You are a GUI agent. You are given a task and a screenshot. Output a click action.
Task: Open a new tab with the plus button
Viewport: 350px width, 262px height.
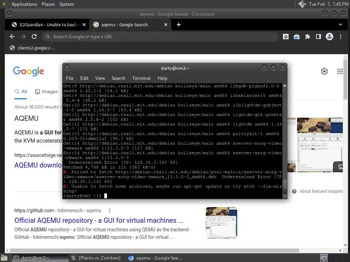coord(178,25)
